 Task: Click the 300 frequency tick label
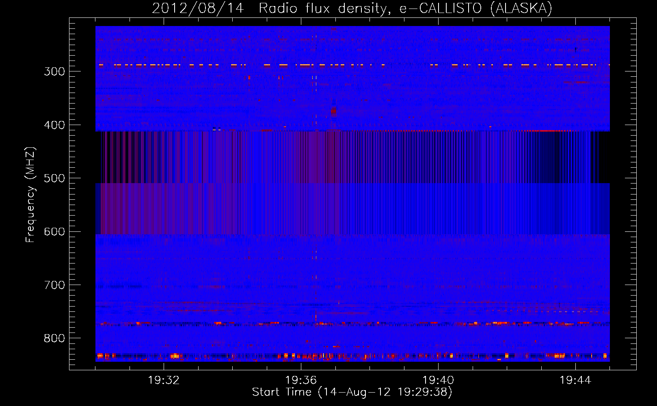[54, 71]
